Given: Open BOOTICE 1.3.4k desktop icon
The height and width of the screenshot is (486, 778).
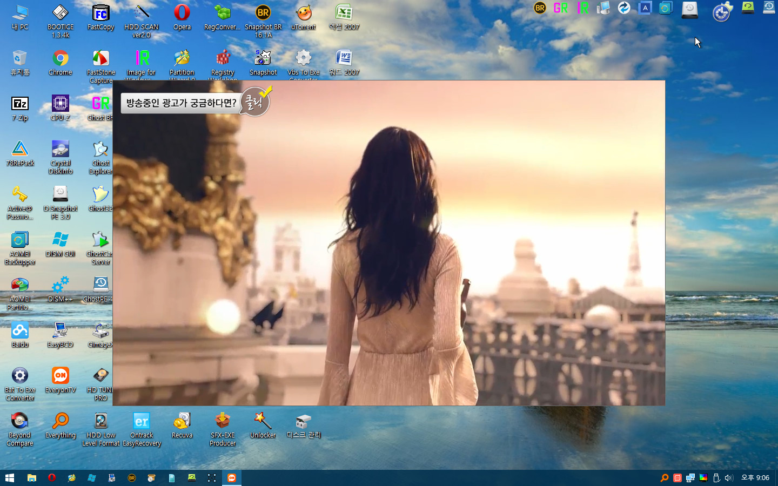Looking at the screenshot, I should [x=61, y=21].
